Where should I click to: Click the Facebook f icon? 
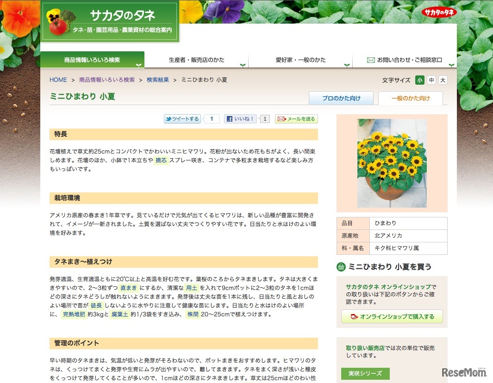pyautogui.click(x=230, y=119)
